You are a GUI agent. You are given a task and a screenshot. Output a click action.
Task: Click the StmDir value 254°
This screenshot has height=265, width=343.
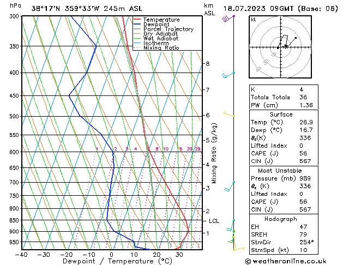[x=306, y=243]
